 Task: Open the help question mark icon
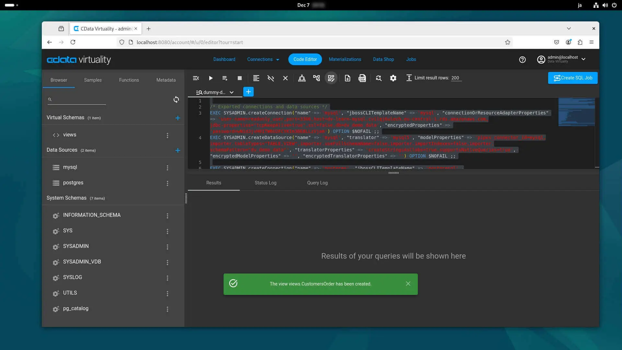[x=522, y=60]
